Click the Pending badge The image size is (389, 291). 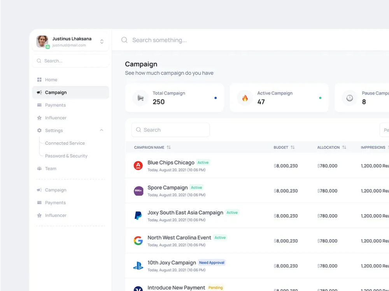pyautogui.click(x=216, y=288)
